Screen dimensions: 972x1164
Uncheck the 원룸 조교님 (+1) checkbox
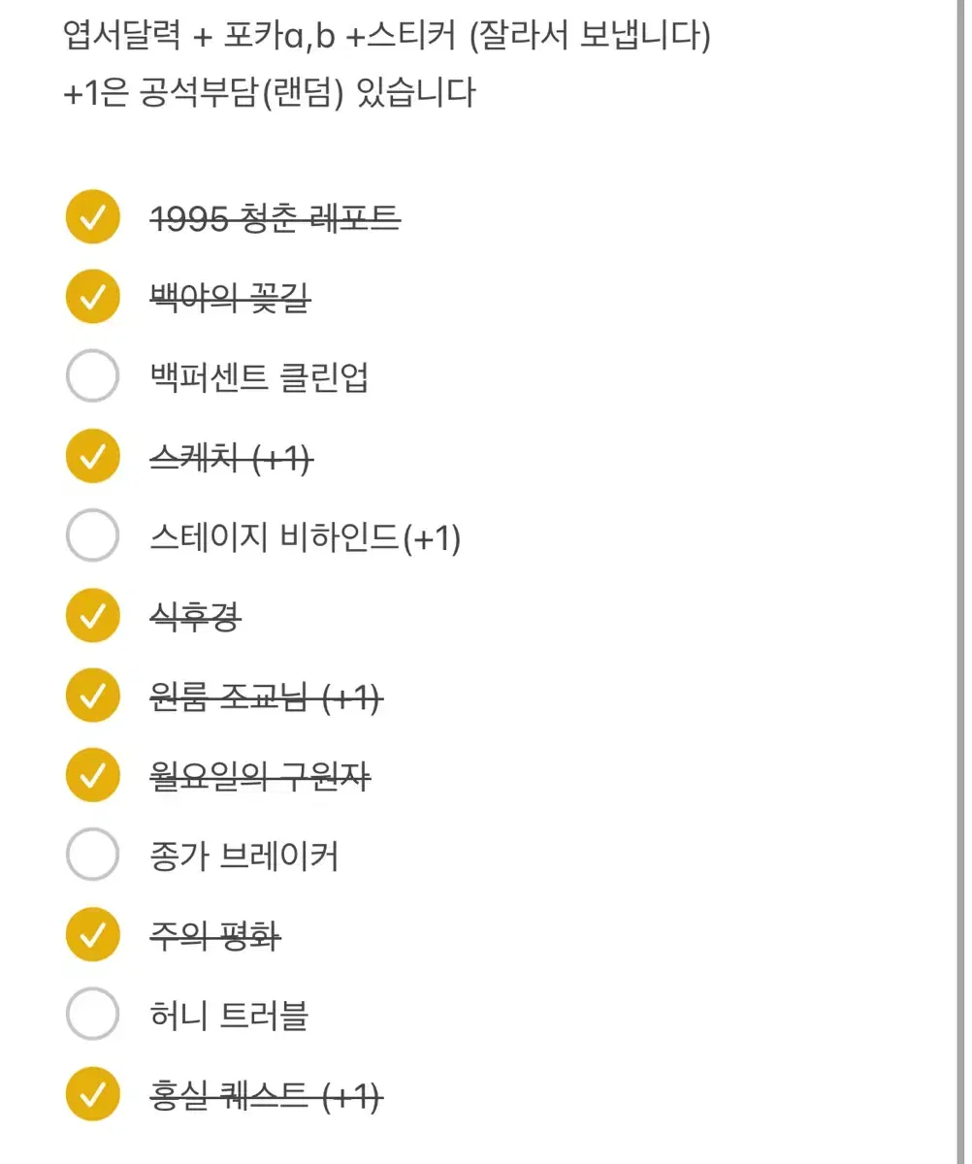click(92, 695)
